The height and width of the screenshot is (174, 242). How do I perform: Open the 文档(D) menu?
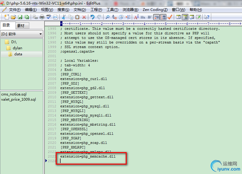coord(80,10)
